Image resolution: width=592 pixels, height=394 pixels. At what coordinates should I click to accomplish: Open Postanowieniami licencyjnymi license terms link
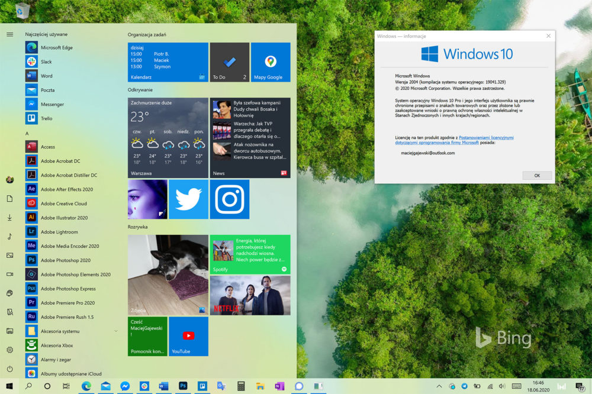point(454,140)
